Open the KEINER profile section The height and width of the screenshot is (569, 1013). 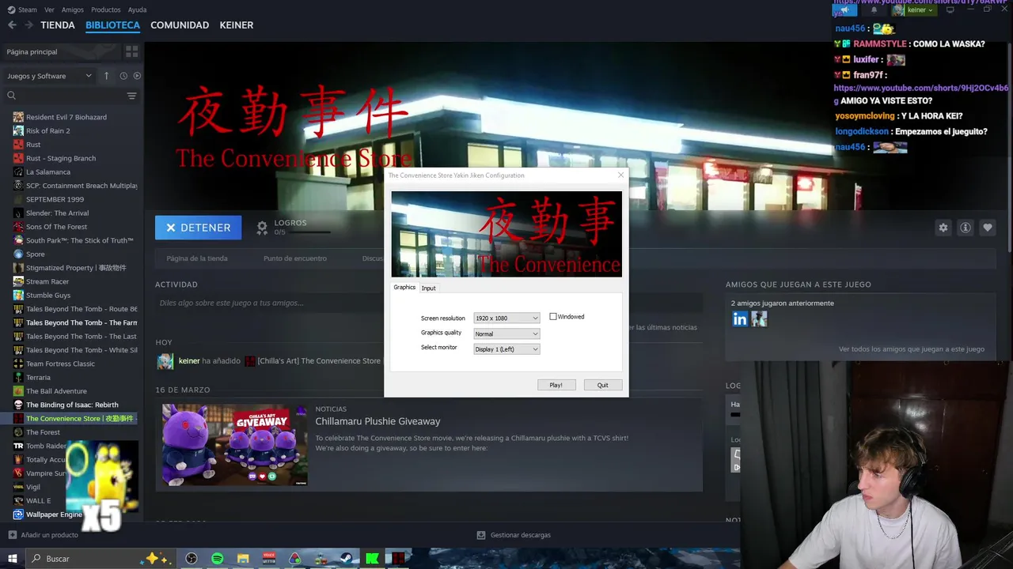click(237, 25)
